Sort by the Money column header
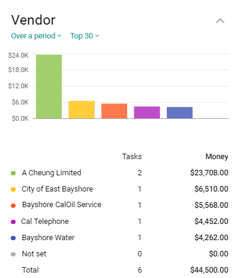Viewport: 240px width, 278px height. point(217,157)
